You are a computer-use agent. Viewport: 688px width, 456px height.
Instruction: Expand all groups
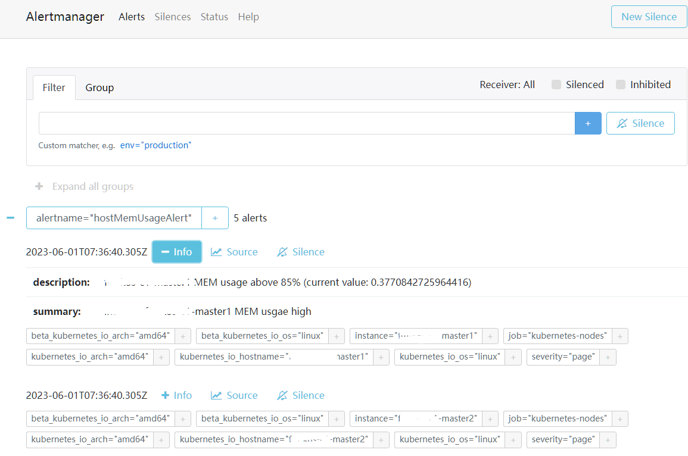click(x=84, y=186)
